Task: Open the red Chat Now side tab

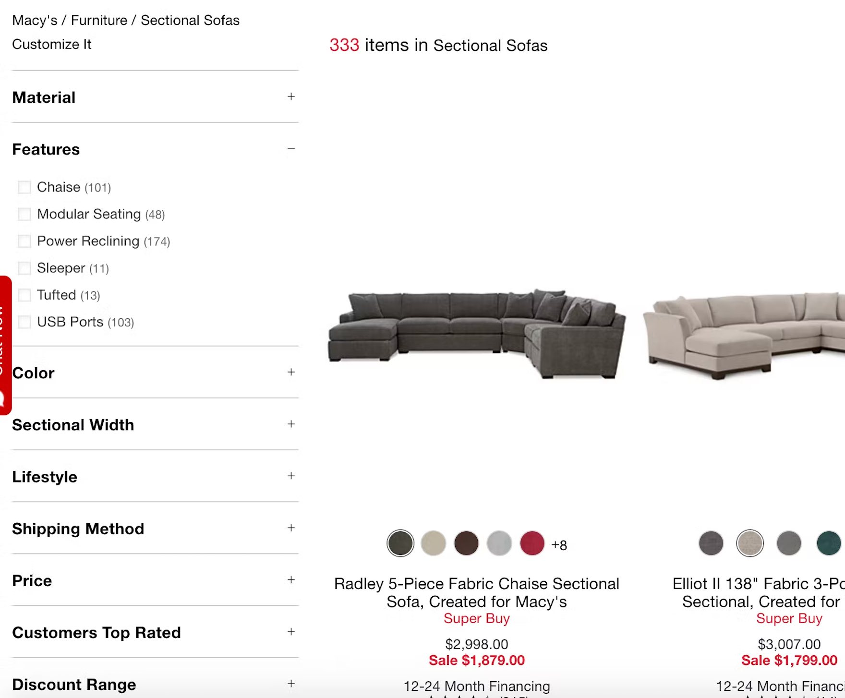Action: (x=5, y=345)
